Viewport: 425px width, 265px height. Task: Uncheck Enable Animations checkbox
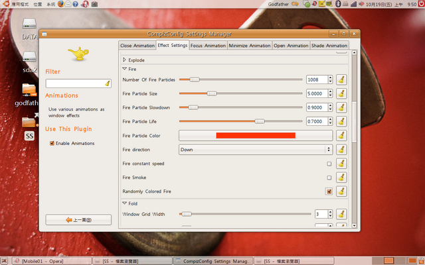click(52, 143)
